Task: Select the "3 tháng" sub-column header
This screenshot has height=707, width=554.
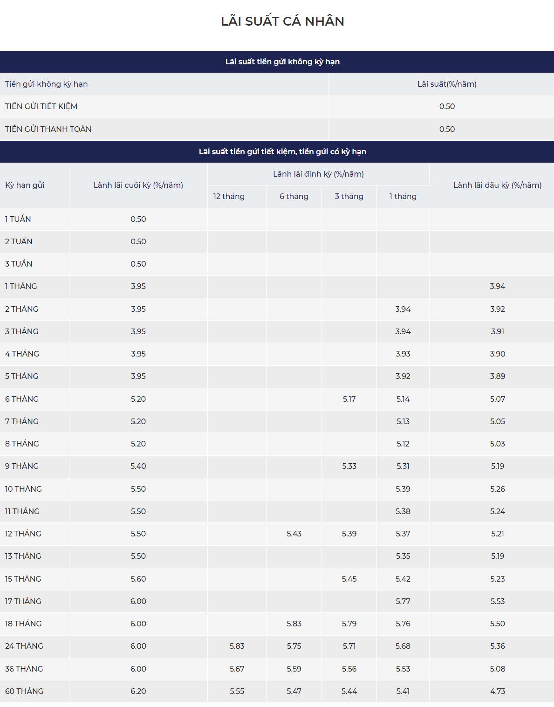Action: [349, 196]
